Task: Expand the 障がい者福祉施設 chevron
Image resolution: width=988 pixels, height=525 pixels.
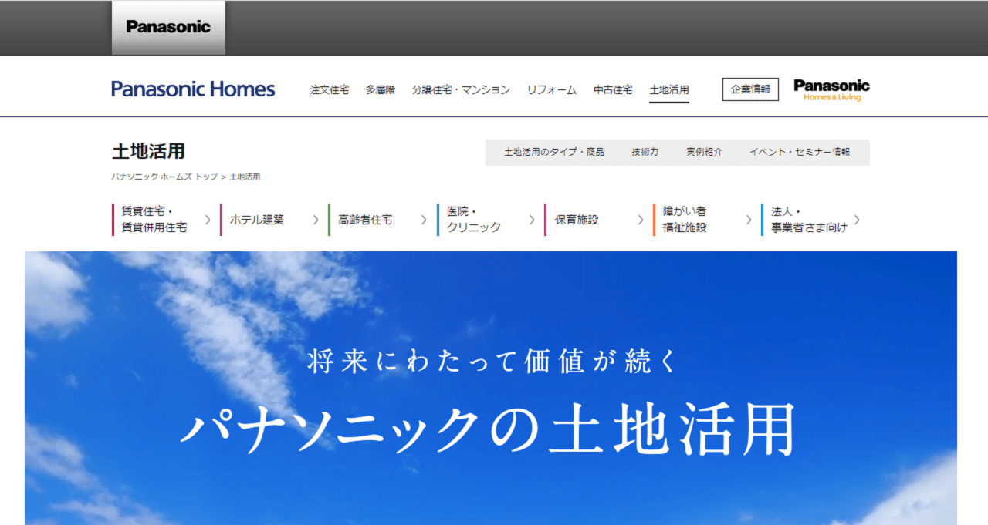Action: pyautogui.click(x=749, y=220)
